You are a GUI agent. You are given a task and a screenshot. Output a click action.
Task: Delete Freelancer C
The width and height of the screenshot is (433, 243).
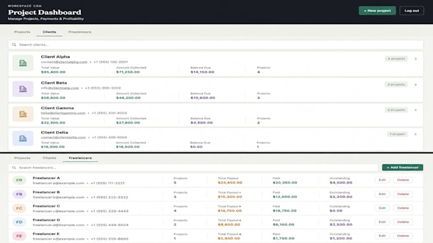[403, 208]
